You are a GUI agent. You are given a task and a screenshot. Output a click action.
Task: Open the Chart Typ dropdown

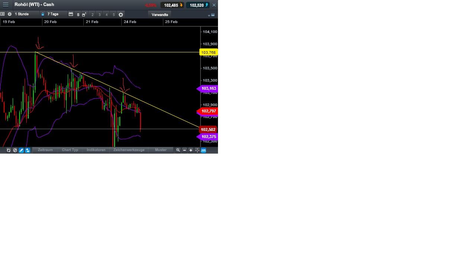(70, 150)
